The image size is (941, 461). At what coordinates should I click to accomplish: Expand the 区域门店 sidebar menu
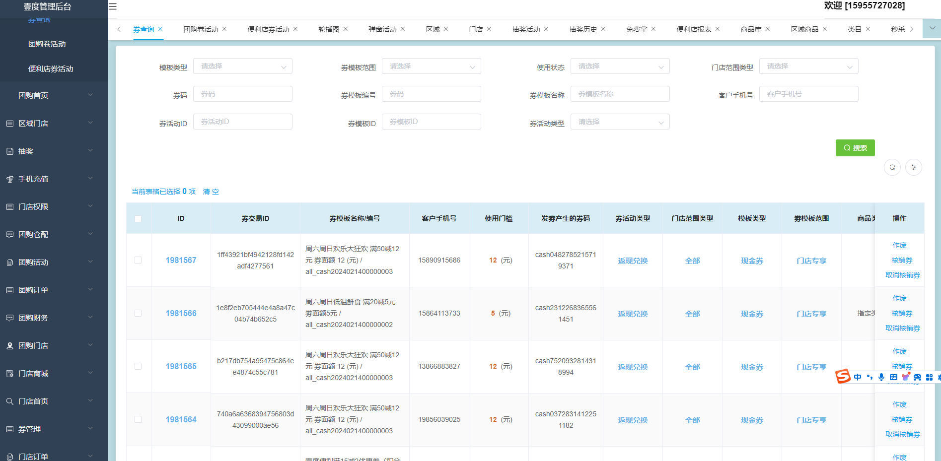(54, 123)
